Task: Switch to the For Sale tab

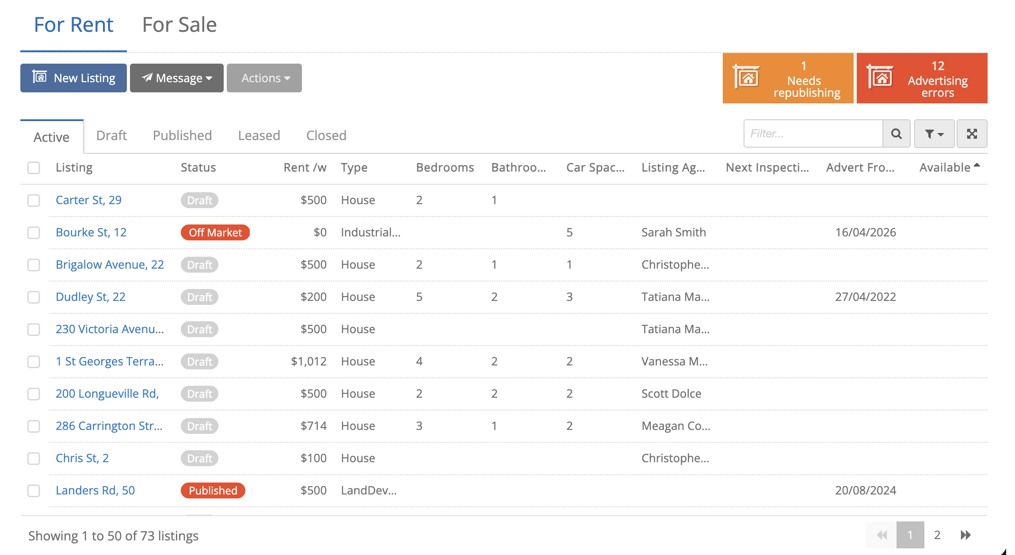Action: 179,25
